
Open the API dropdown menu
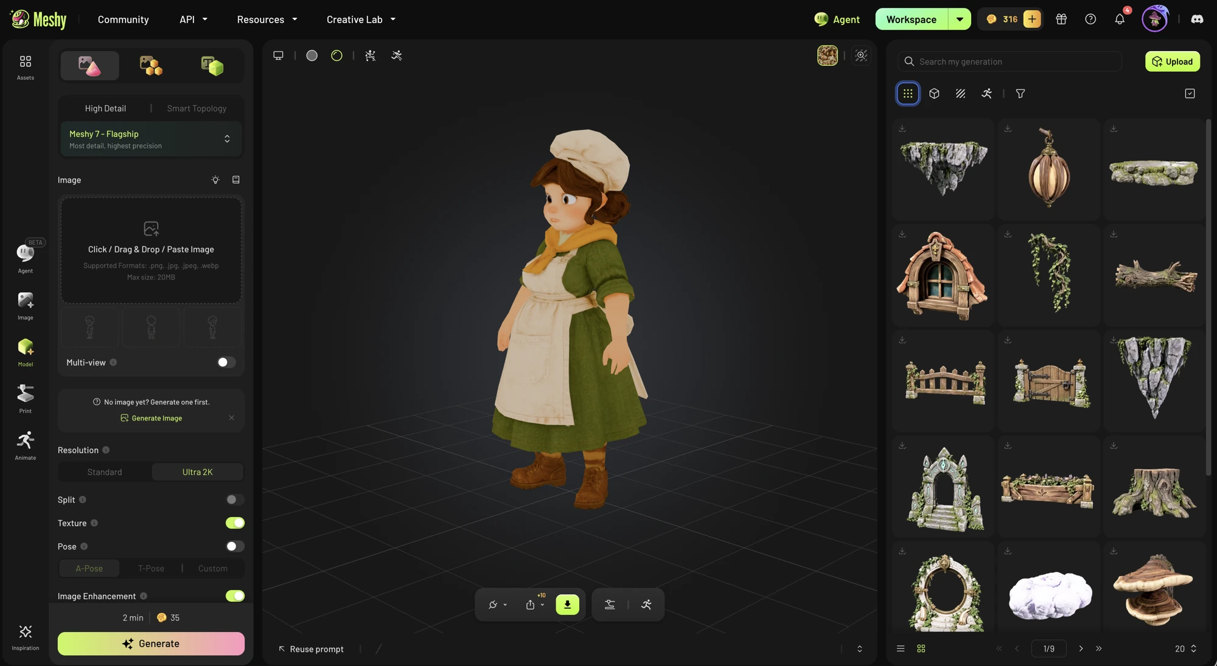[193, 19]
